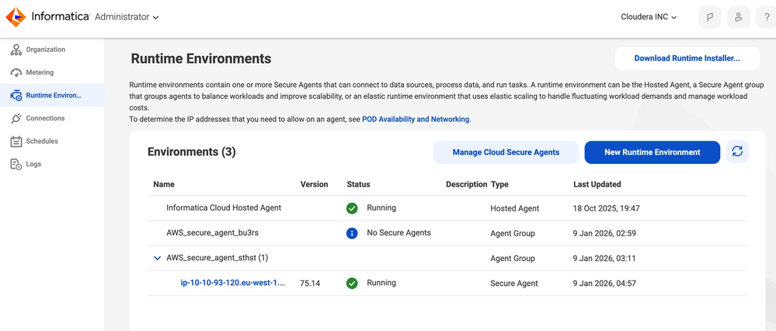The height and width of the screenshot is (331, 776).
Task: Refresh the environments list icon
Action: click(737, 152)
